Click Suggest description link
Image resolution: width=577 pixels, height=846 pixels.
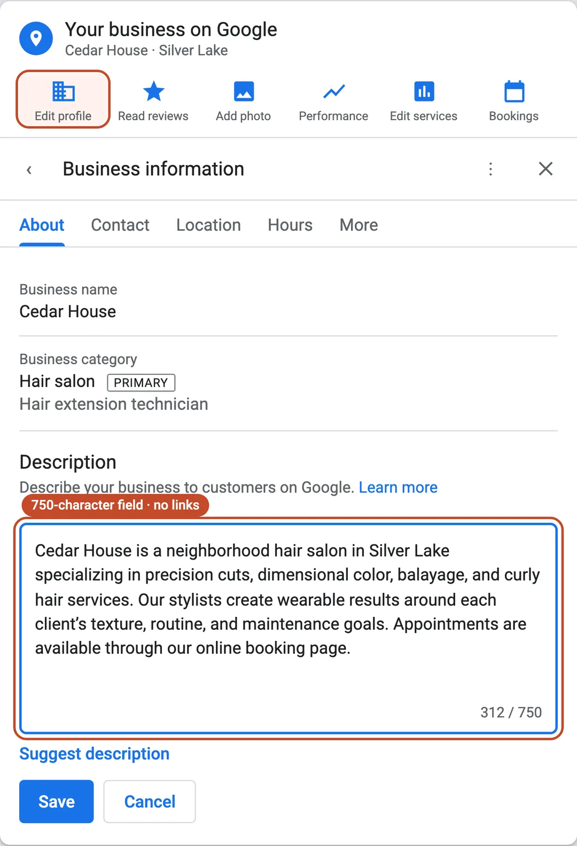95,754
